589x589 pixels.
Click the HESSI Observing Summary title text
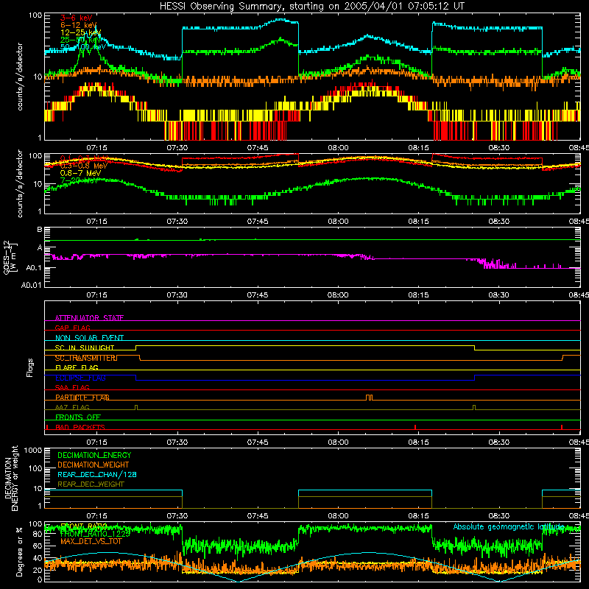311,7
